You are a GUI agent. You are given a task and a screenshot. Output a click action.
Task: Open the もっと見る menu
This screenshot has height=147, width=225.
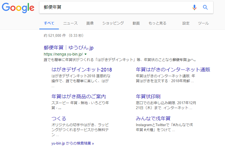coord(157,23)
